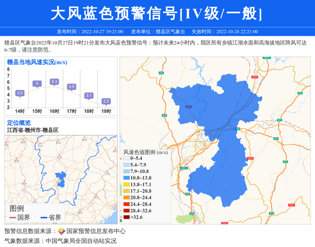Screen dimensions: 315x247
Task: Click the >32.6 dark red legend swatch
Action: pyautogui.click(x=126, y=217)
